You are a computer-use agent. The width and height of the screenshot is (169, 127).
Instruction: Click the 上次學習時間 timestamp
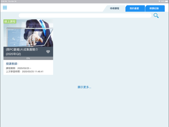24,71
